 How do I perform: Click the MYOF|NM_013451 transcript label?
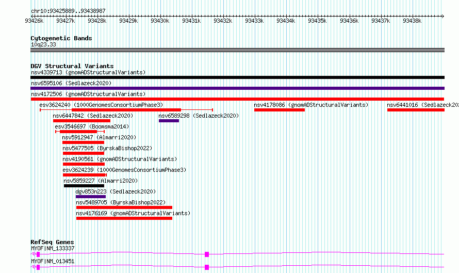53,261
